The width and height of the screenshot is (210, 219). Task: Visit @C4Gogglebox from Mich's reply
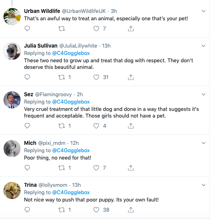pyautogui.click(x=71, y=150)
